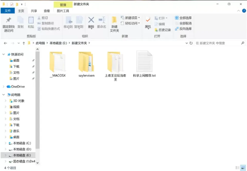247x171 pixels.
Task: Expand the 本地磁盘 (C:) tree node
Action: point(6,143)
